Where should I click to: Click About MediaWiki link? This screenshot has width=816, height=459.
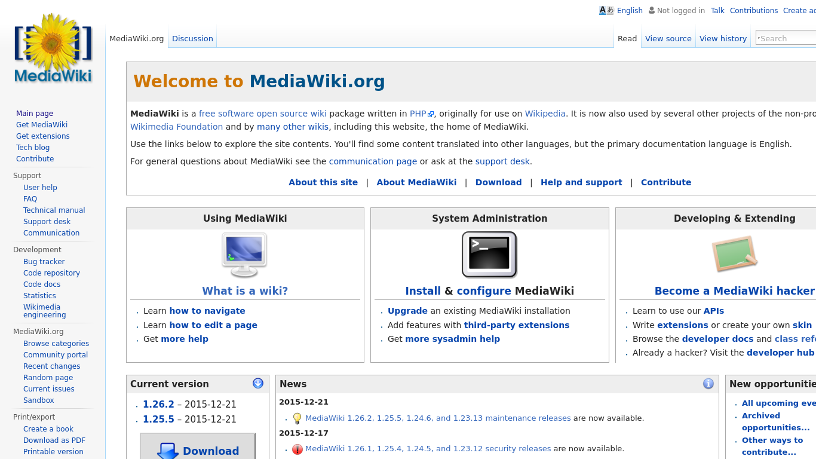coord(416,182)
